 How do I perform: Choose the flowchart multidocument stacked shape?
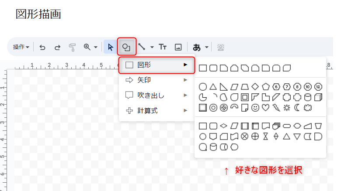[276, 126]
